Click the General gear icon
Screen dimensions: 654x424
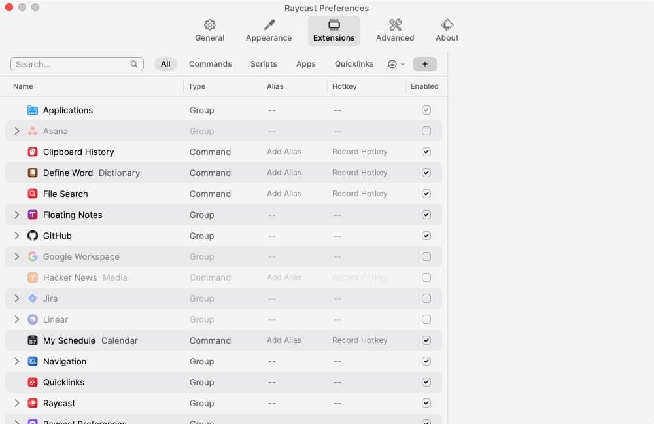[209, 25]
